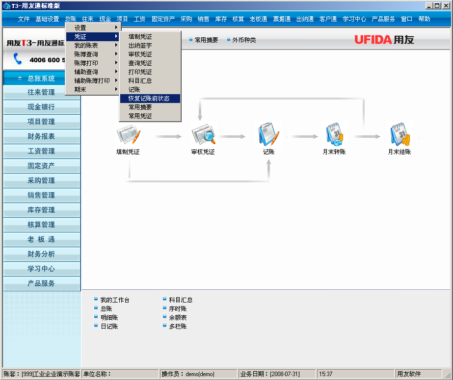Expand the 账簿打印 submenu

[92, 63]
